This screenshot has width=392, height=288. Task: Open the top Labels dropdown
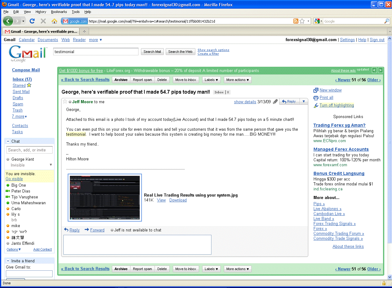211,80
